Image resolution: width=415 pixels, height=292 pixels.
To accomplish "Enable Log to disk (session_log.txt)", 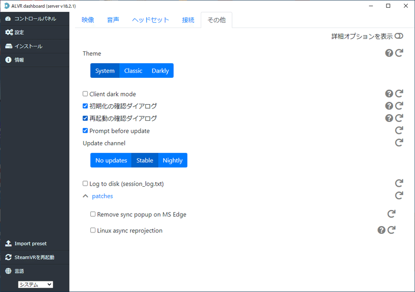I will (x=85, y=183).
